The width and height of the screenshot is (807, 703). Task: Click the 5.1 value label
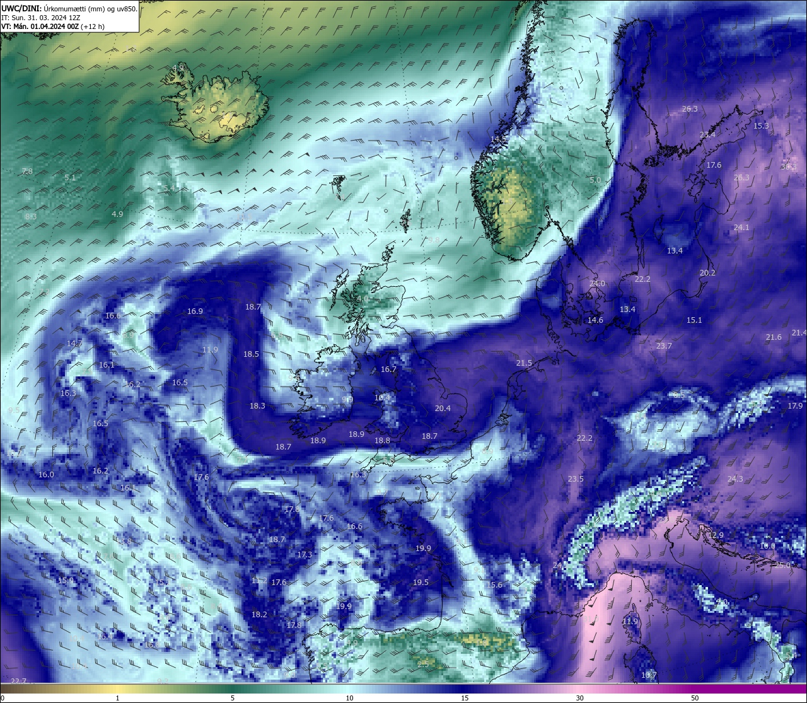[x=70, y=177]
